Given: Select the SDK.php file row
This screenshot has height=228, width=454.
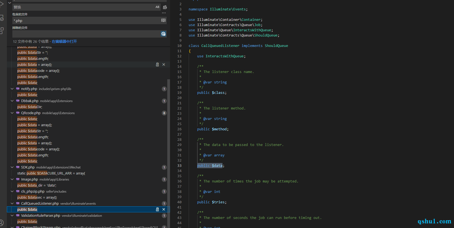Looking at the screenshot, I should click(88, 167).
